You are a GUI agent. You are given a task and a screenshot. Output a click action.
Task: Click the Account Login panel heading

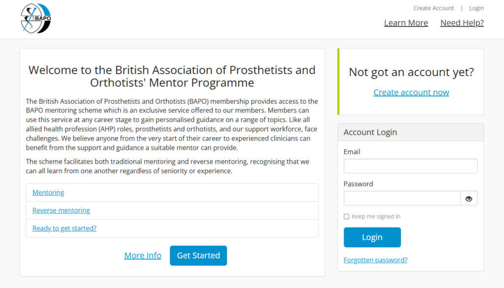coord(370,132)
